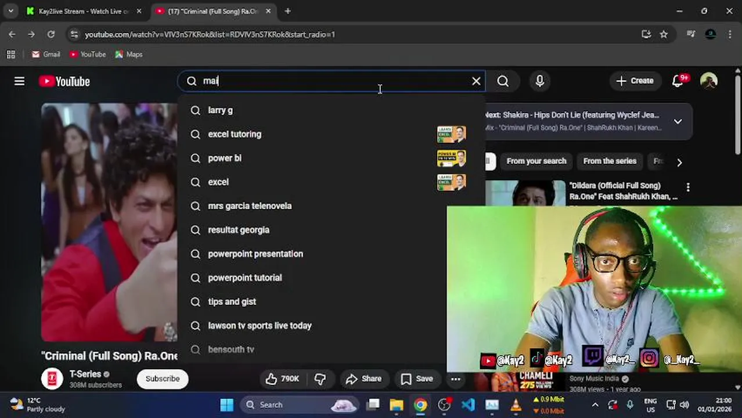This screenshot has height=418, width=742.
Task: Open the tab search dropdown
Action: pos(10,11)
